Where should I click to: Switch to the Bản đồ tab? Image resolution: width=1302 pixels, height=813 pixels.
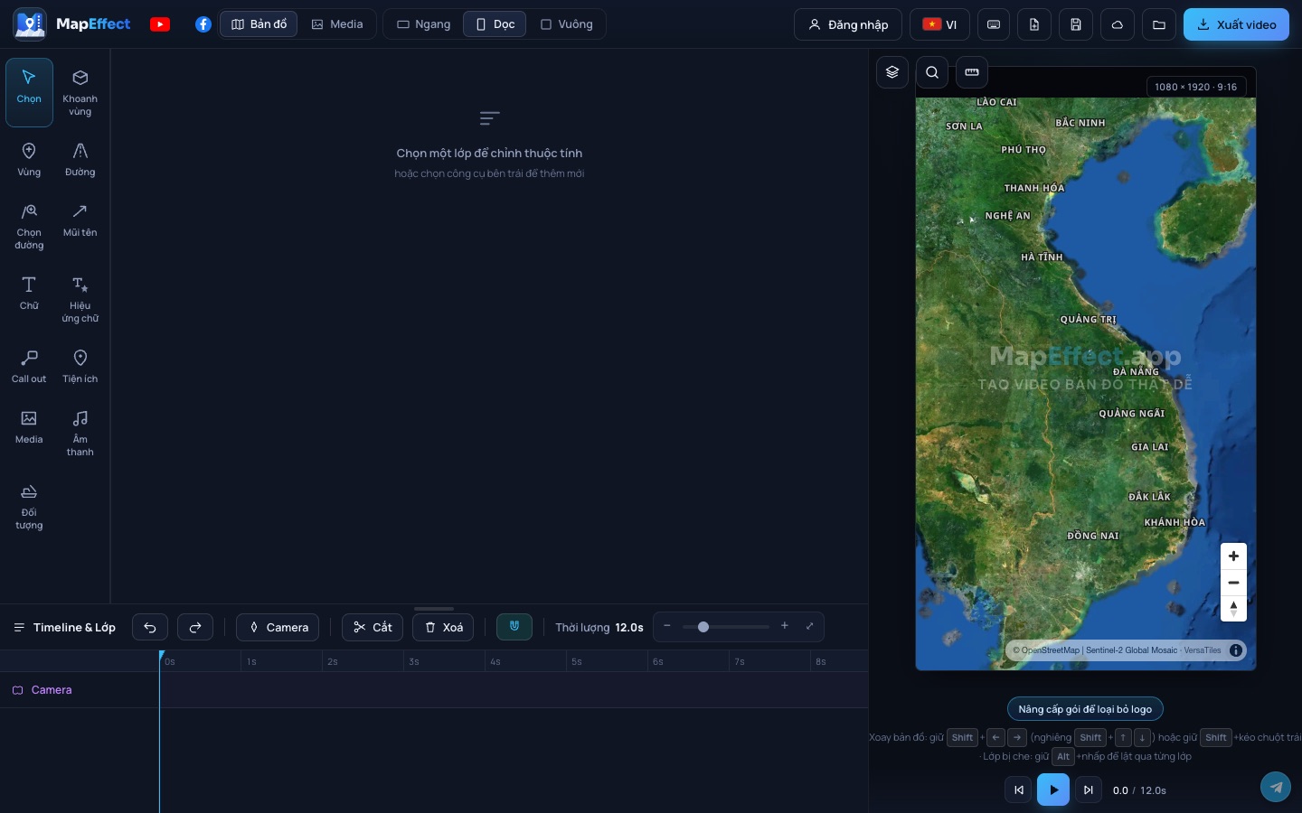(x=259, y=24)
